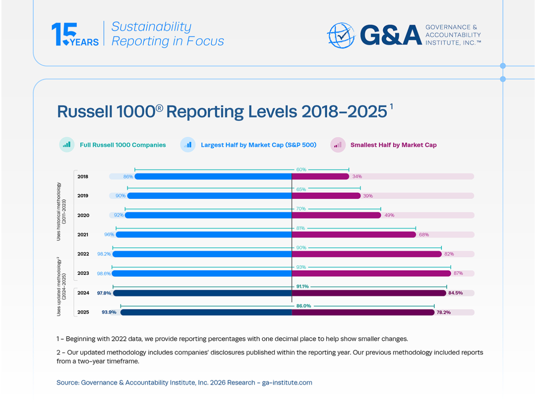Click the 2022 year label

[x=83, y=254]
